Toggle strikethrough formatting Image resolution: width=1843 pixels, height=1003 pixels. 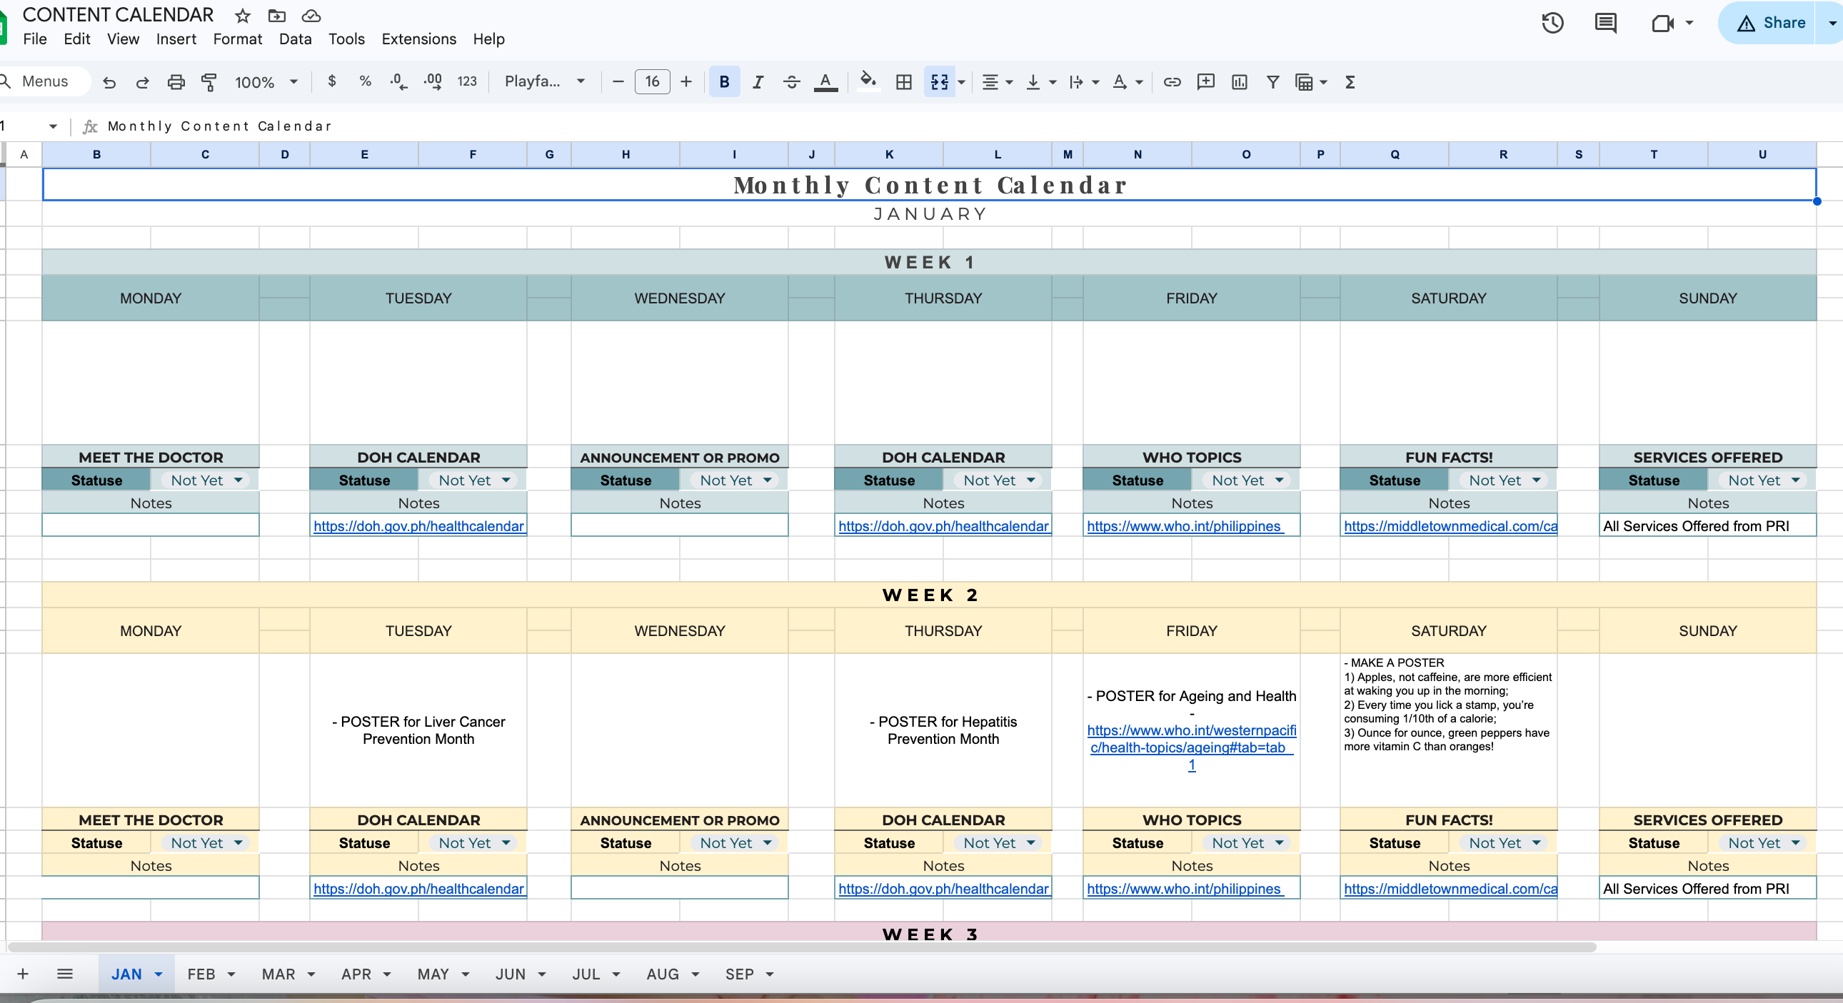pos(791,81)
